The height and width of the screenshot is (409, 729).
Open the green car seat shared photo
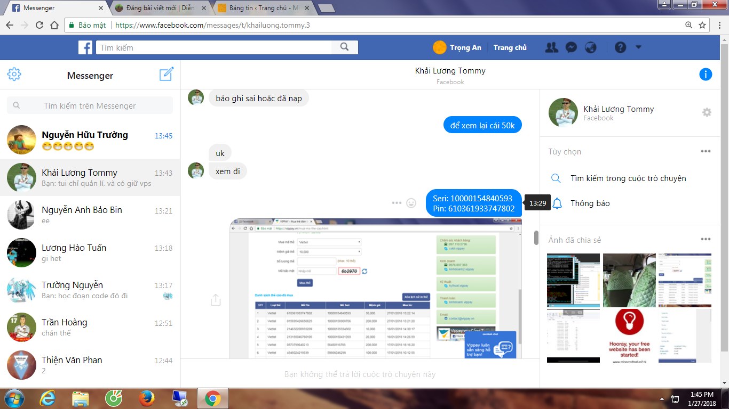629,280
